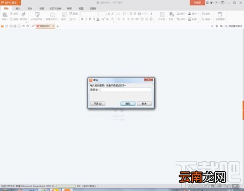Switch to the 设计 ribbon tab
This screenshot has height=191, width=244.
30,8
